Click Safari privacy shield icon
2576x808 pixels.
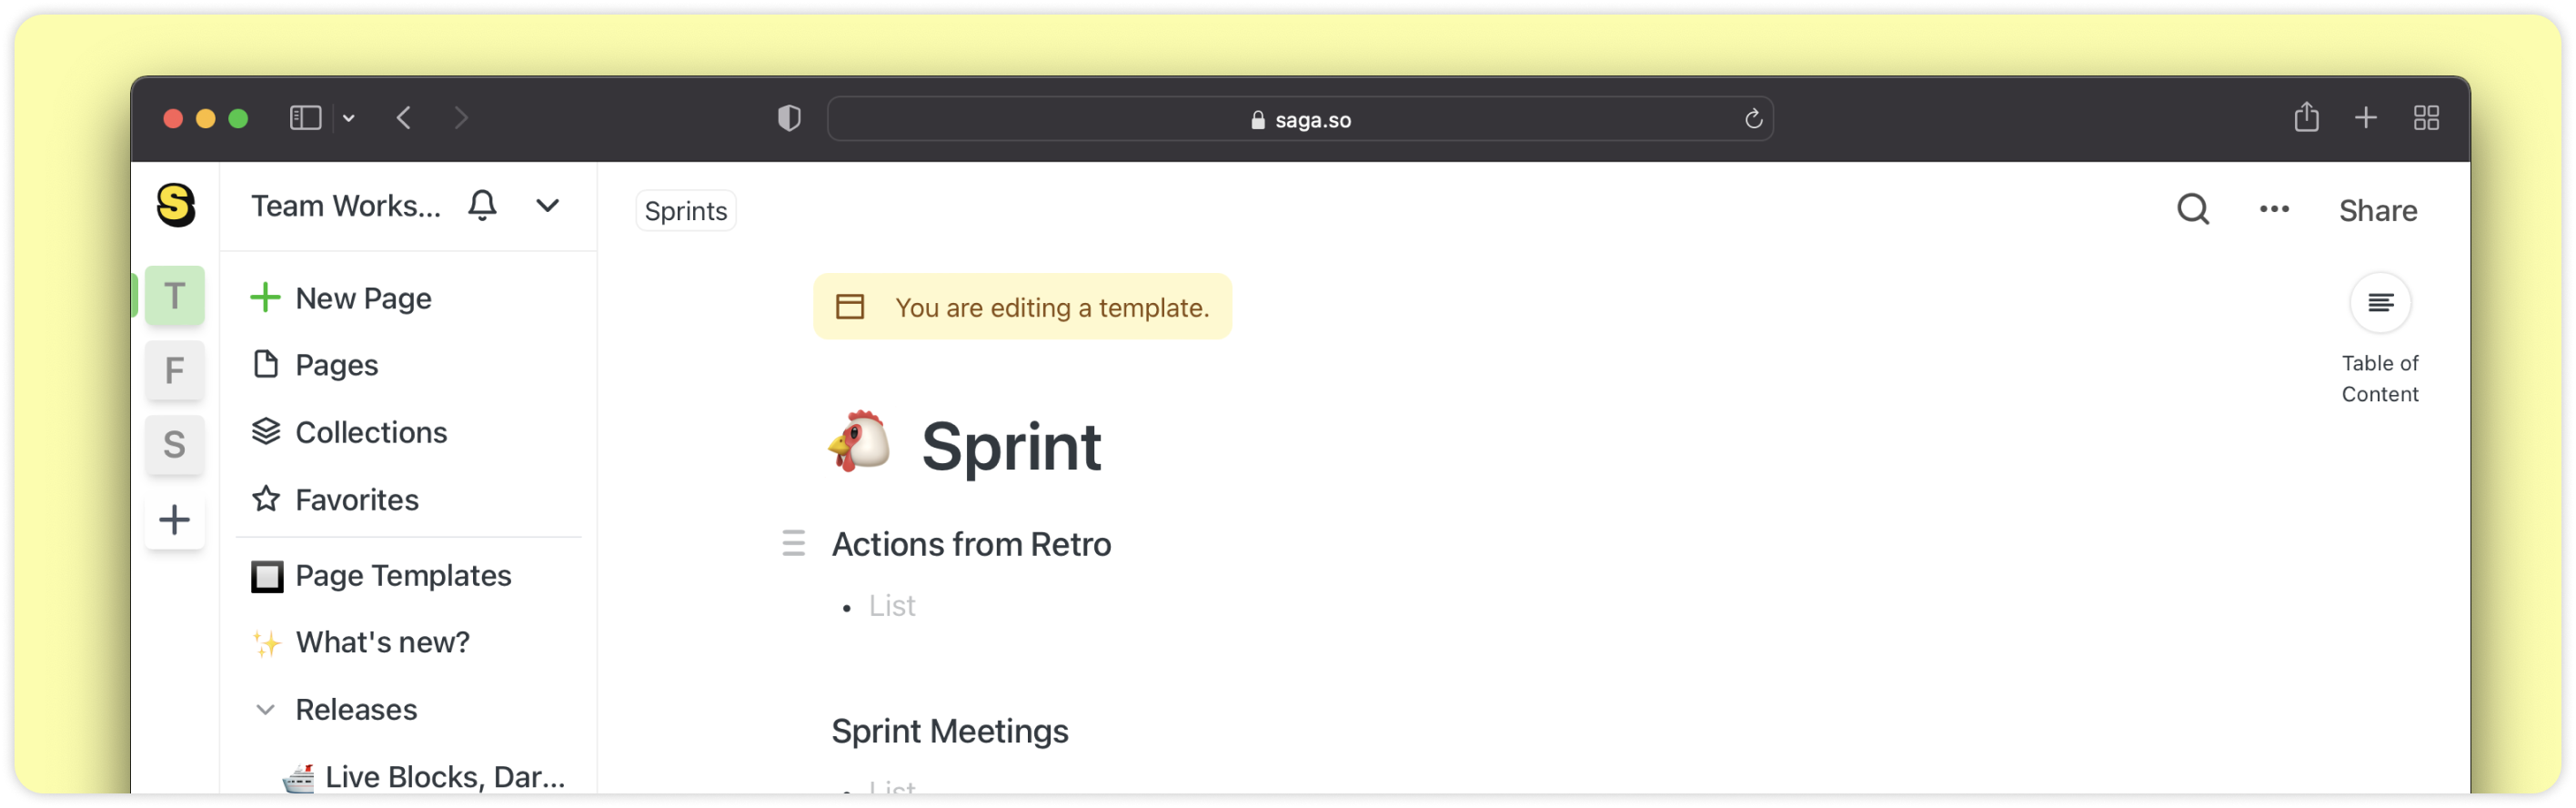[789, 118]
